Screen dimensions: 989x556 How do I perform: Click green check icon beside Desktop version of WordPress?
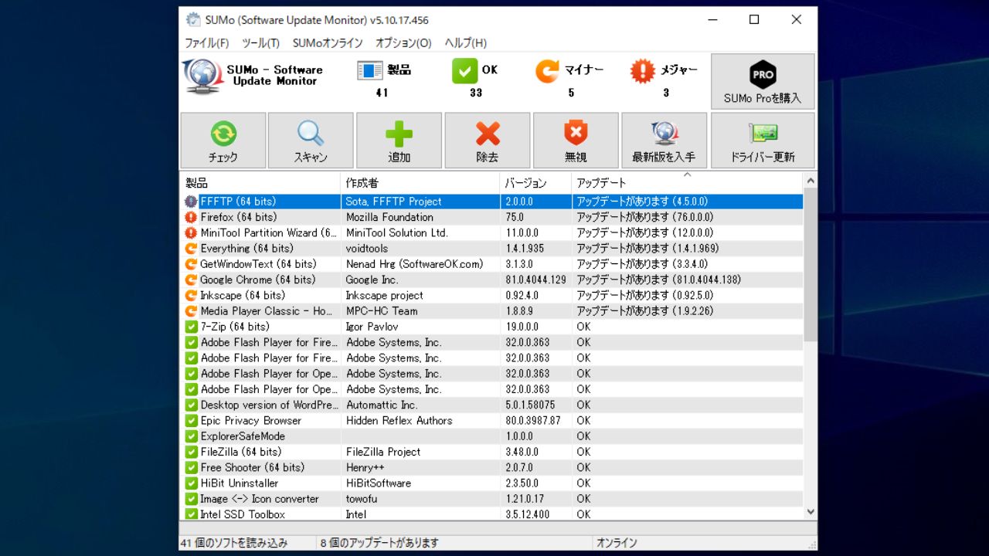(191, 405)
